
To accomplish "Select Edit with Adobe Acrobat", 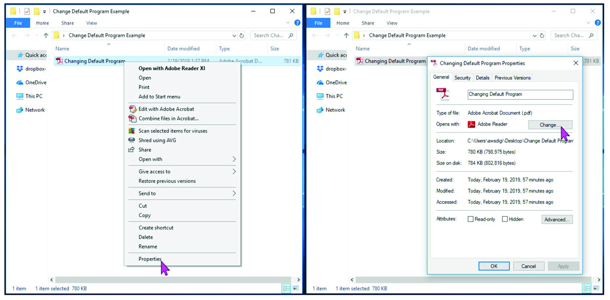I will [166, 109].
